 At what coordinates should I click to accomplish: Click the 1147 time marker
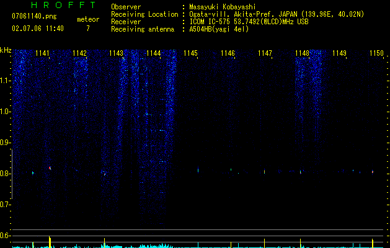pos(265,53)
